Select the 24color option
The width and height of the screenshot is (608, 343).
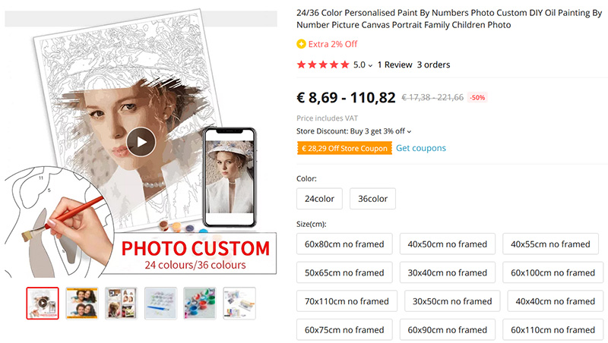coord(320,199)
